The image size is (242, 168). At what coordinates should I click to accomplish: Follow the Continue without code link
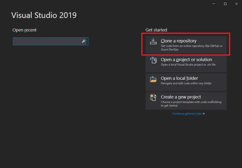pos(188,114)
